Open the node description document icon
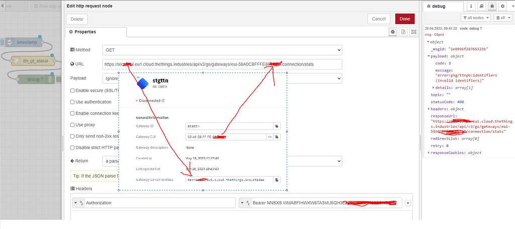Viewport: 515px width, 229px height. coord(403,32)
